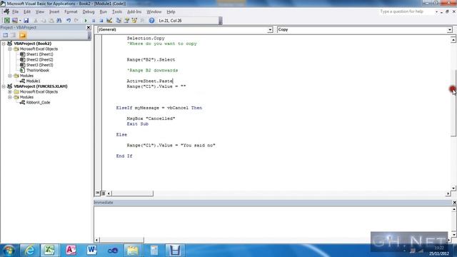Viewport: 457px width, 257px height.
Task: Open the Properties Window toolbar icon
Action: pos(126,21)
